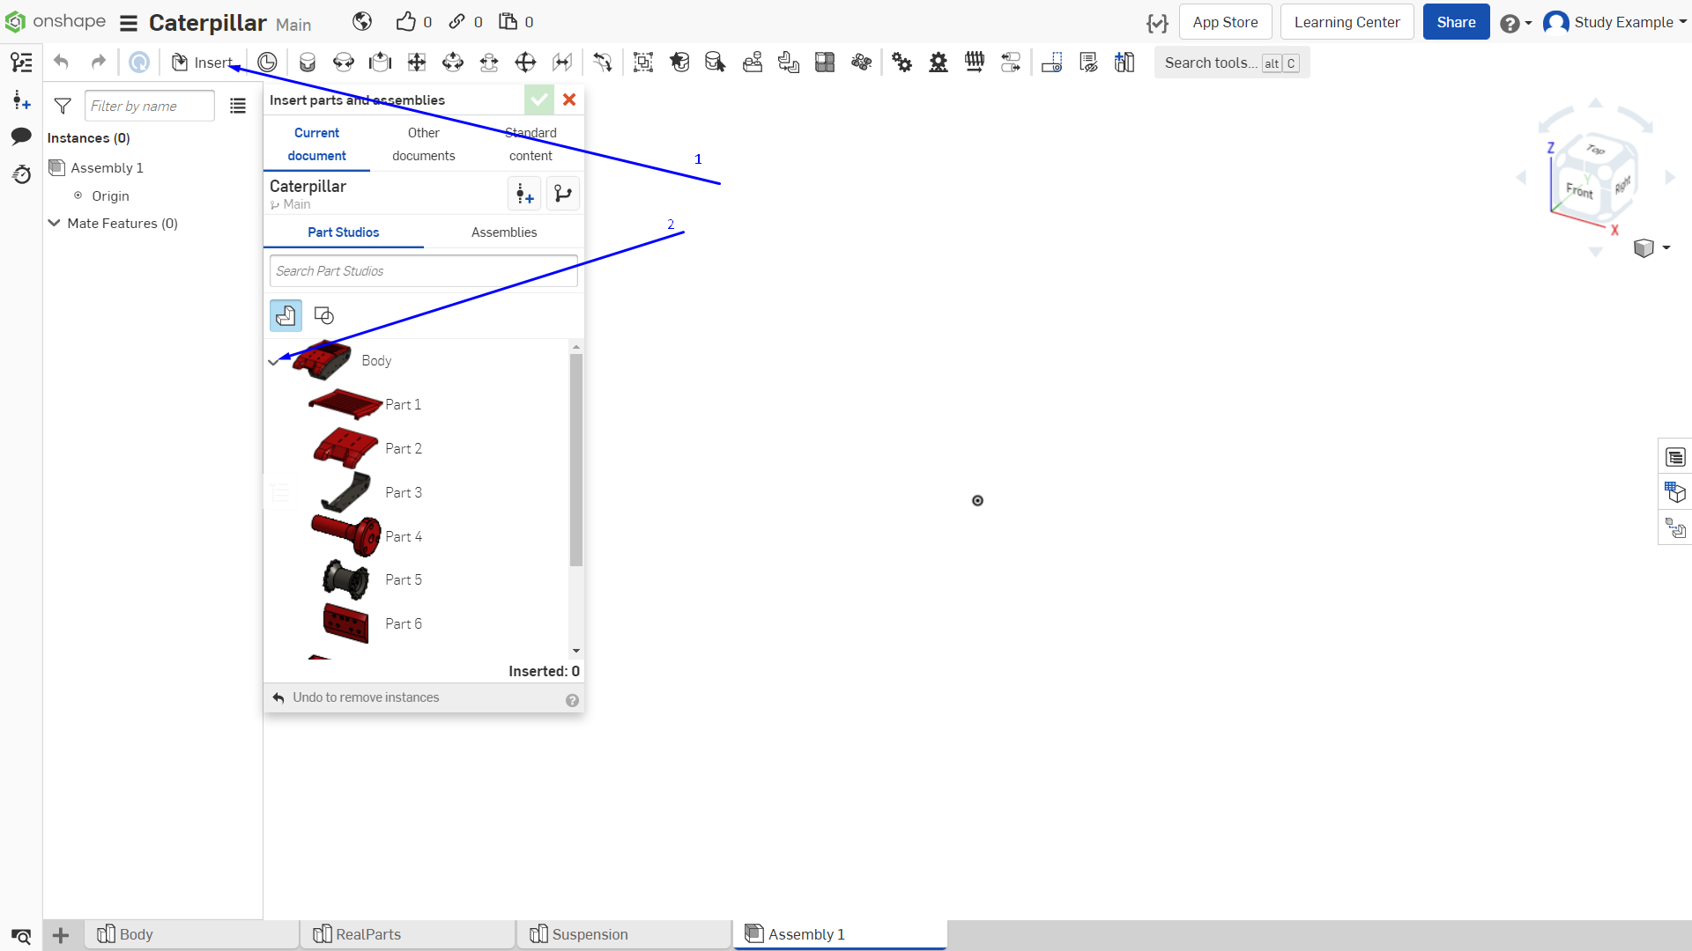Open the Suspension tab at bottom
Image resolution: width=1692 pixels, height=951 pixels.
(625, 934)
